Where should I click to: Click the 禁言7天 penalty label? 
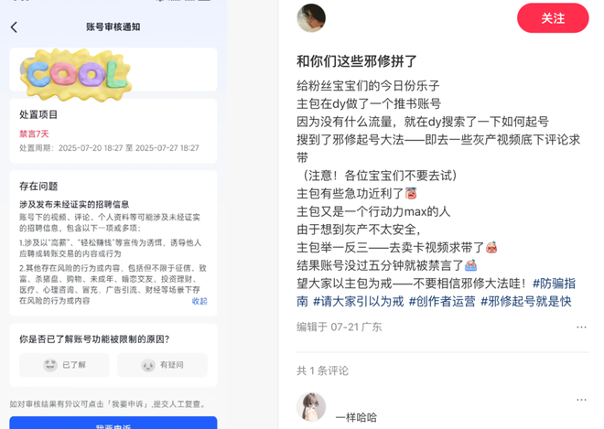coord(34,134)
